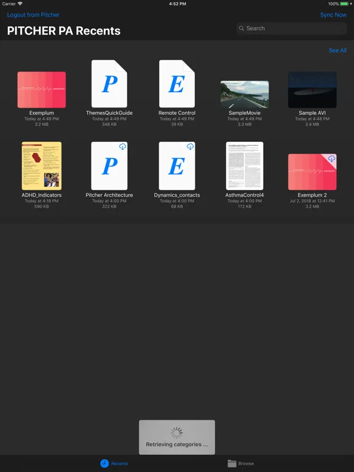This screenshot has width=354, height=472.
Task: Open the ADHD_Indicators document thumbnail
Action: tap(42, 166)
